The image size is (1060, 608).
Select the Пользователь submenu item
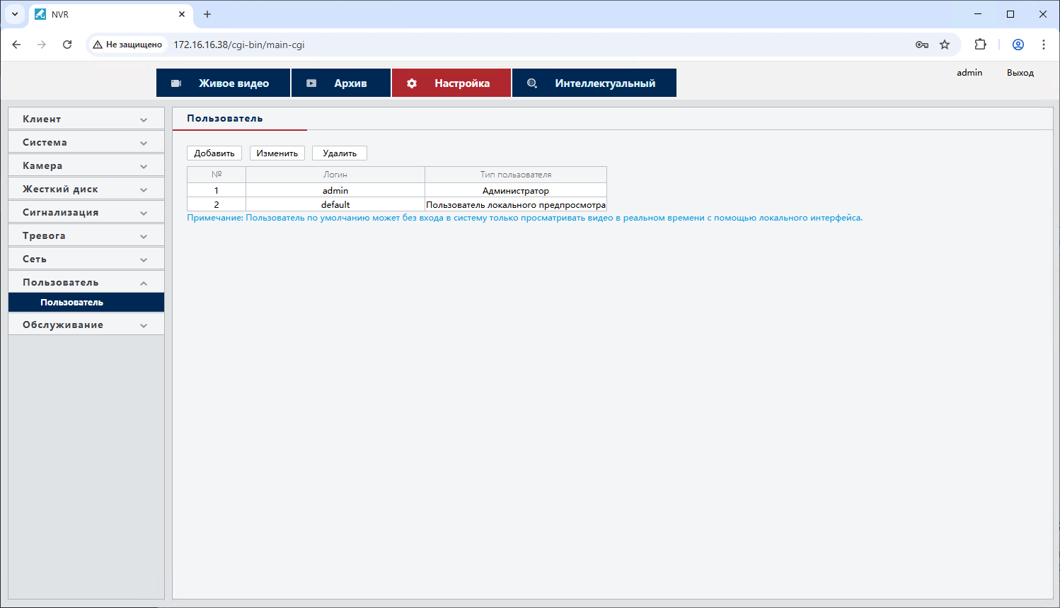[86, 303]
